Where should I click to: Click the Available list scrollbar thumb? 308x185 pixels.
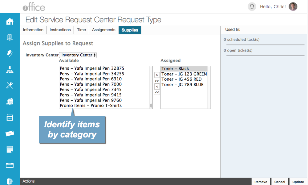tap(151, 106)
